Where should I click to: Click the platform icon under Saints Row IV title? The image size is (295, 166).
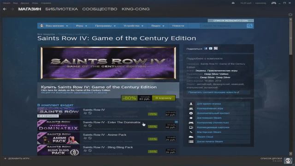(x=85, y=113)
